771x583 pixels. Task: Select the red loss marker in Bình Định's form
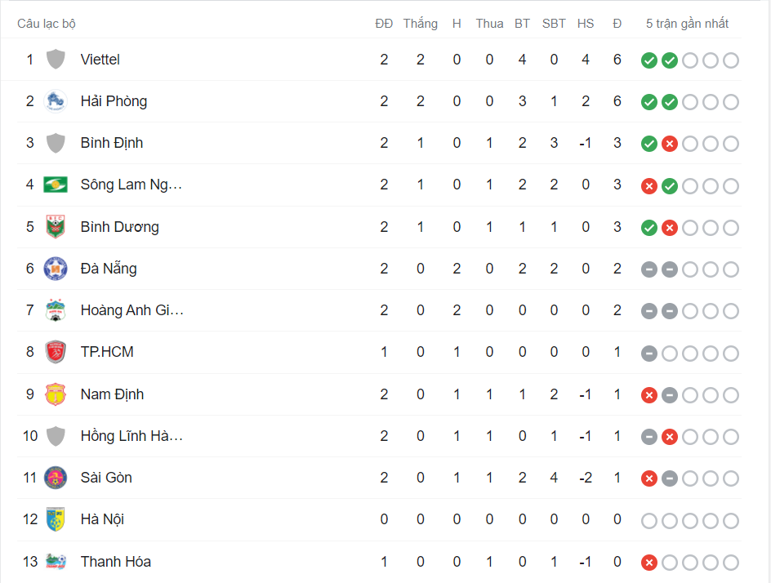[x=669, y=143]
